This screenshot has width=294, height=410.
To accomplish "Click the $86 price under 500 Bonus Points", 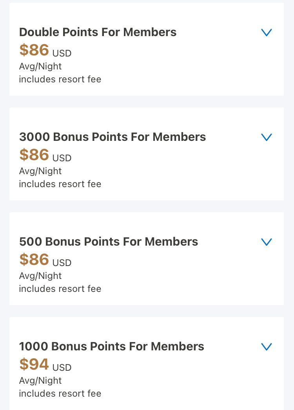I will point(34,259).
